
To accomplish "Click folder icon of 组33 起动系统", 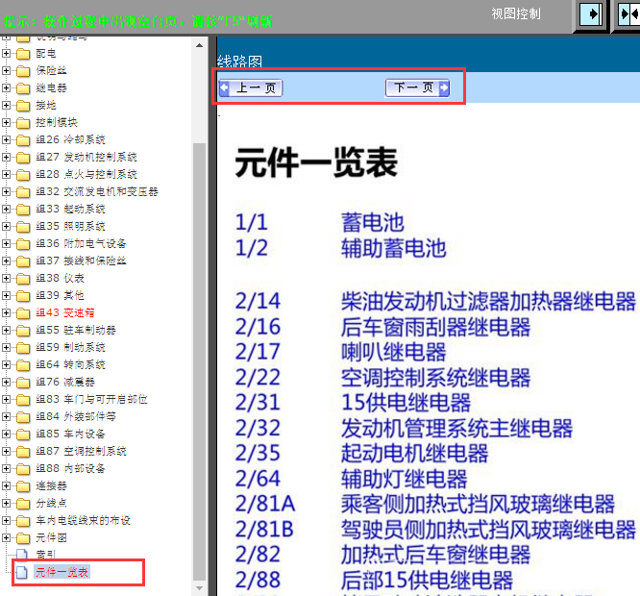I will click(23, 210).
